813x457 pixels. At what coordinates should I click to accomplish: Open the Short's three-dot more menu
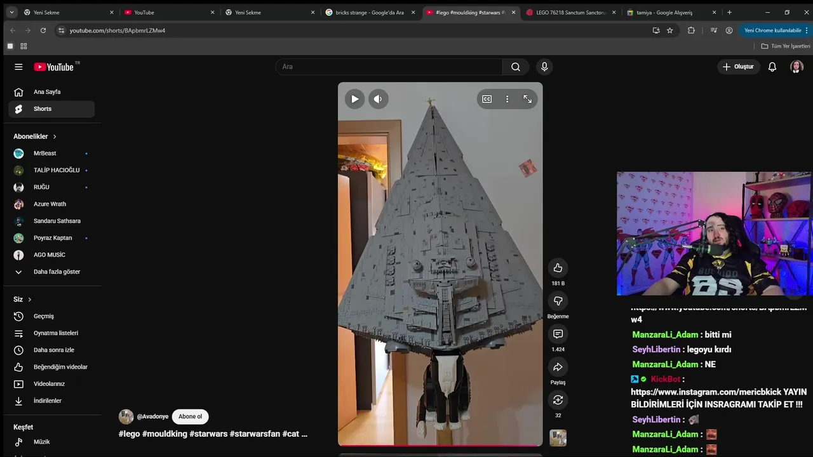507,99
